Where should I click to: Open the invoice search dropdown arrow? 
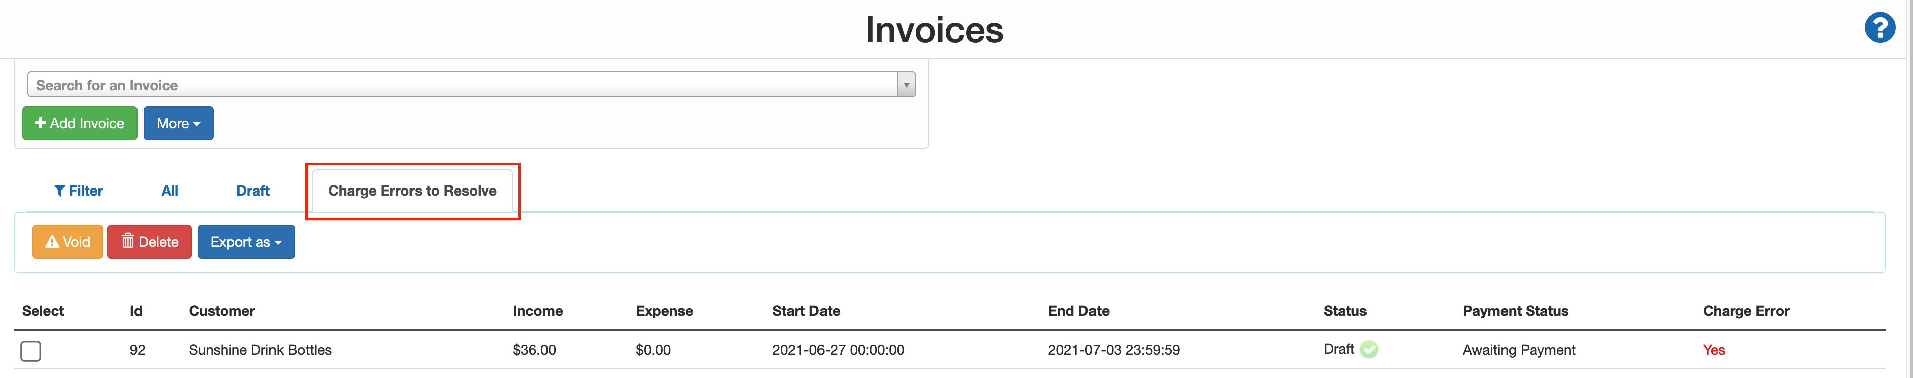905,84
